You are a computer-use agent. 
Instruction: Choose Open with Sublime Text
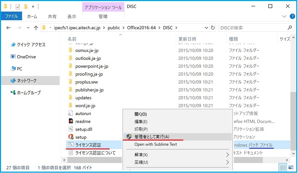155,144
